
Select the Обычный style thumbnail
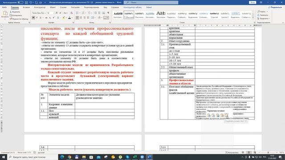click(x=129, y=15)
